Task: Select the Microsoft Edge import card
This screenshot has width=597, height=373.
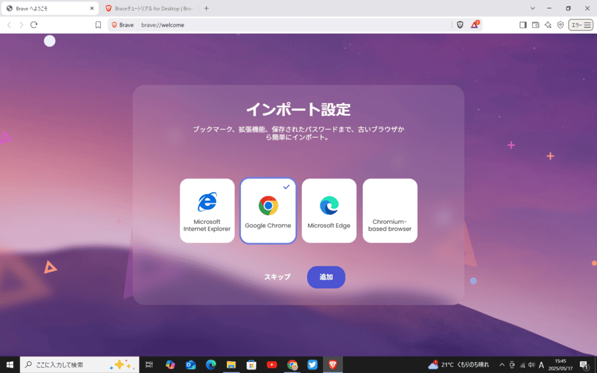Action: pos(329,211)
